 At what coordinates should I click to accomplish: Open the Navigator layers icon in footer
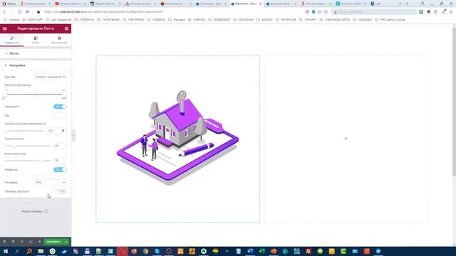coord(13,242)
